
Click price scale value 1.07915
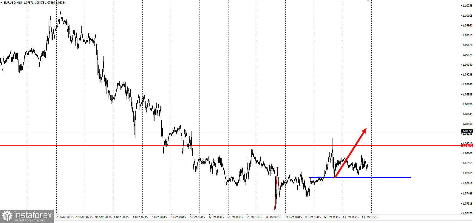point(468,163)
